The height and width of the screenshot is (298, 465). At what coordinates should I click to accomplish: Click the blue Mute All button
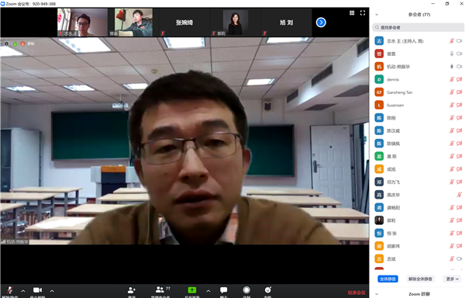[388, 279]
